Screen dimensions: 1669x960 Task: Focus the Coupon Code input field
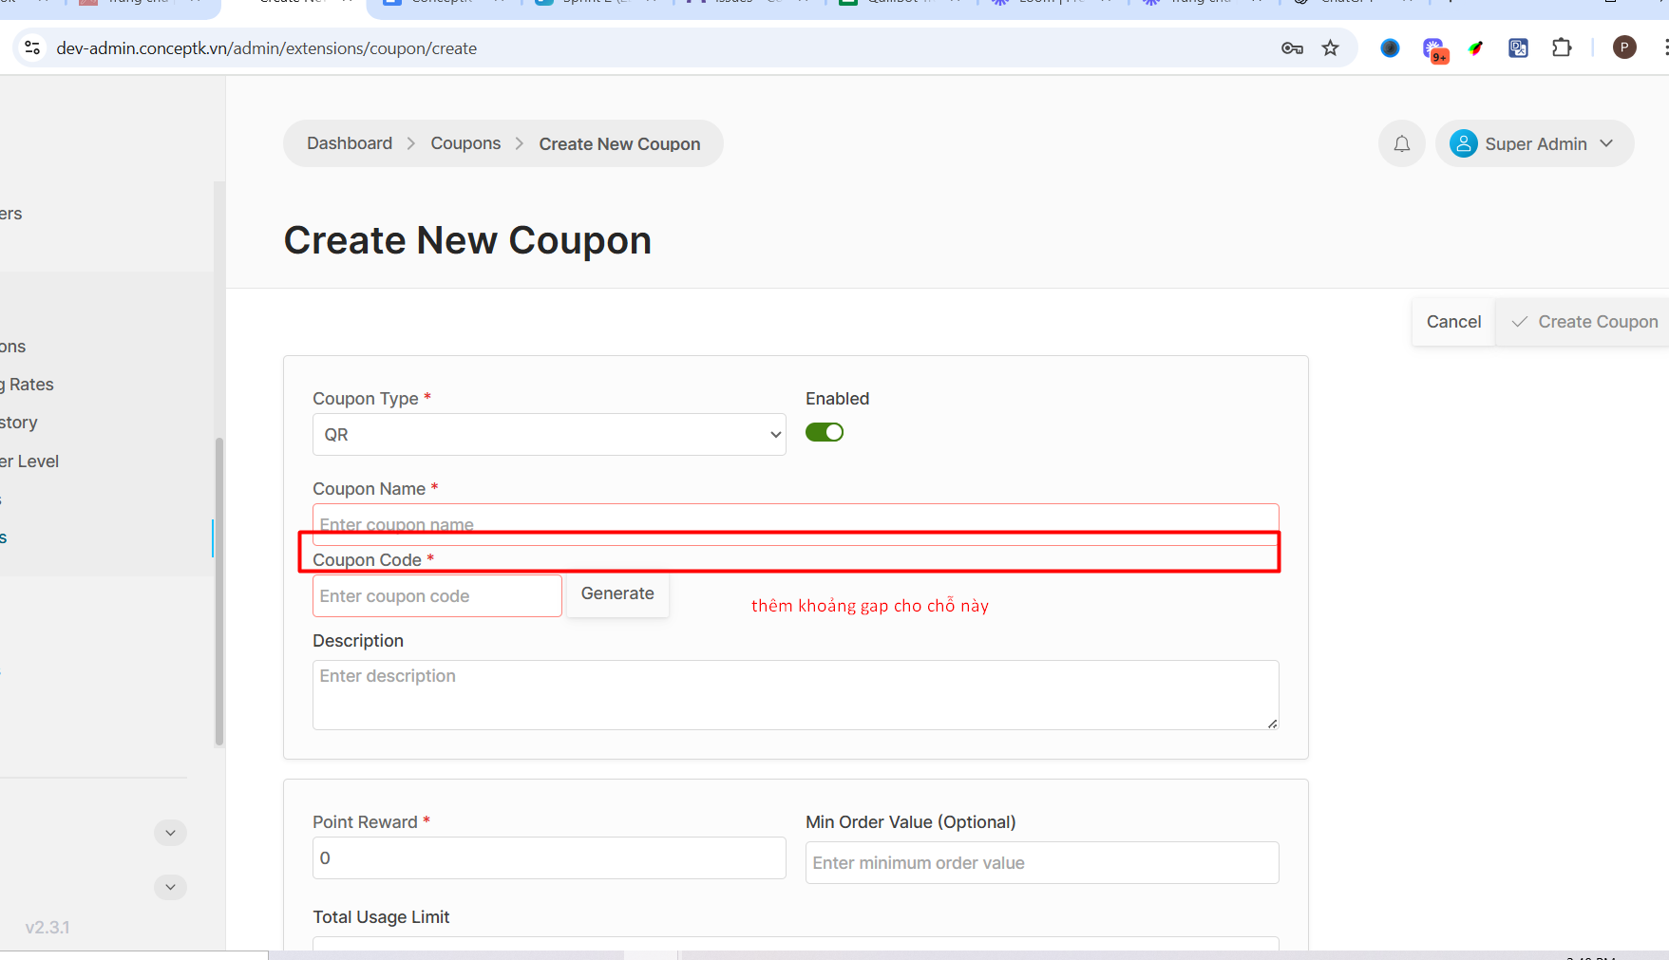click(x=437, y=596)
